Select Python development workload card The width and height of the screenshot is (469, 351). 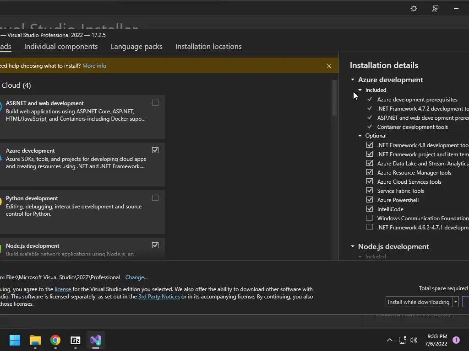click(82, 212)
